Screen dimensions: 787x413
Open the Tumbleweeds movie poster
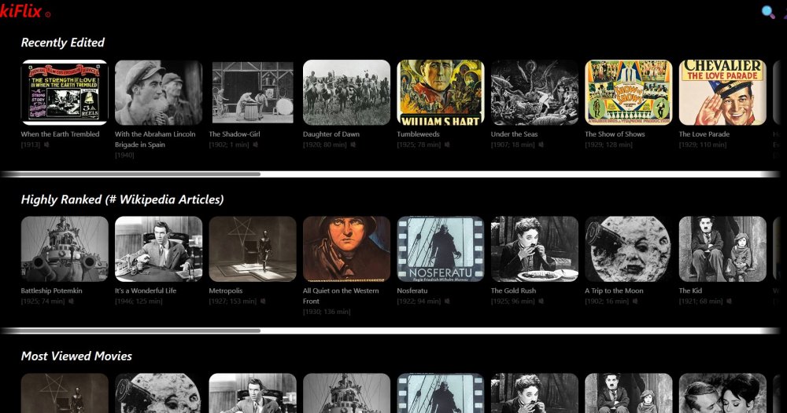click(x=440, y=92)
